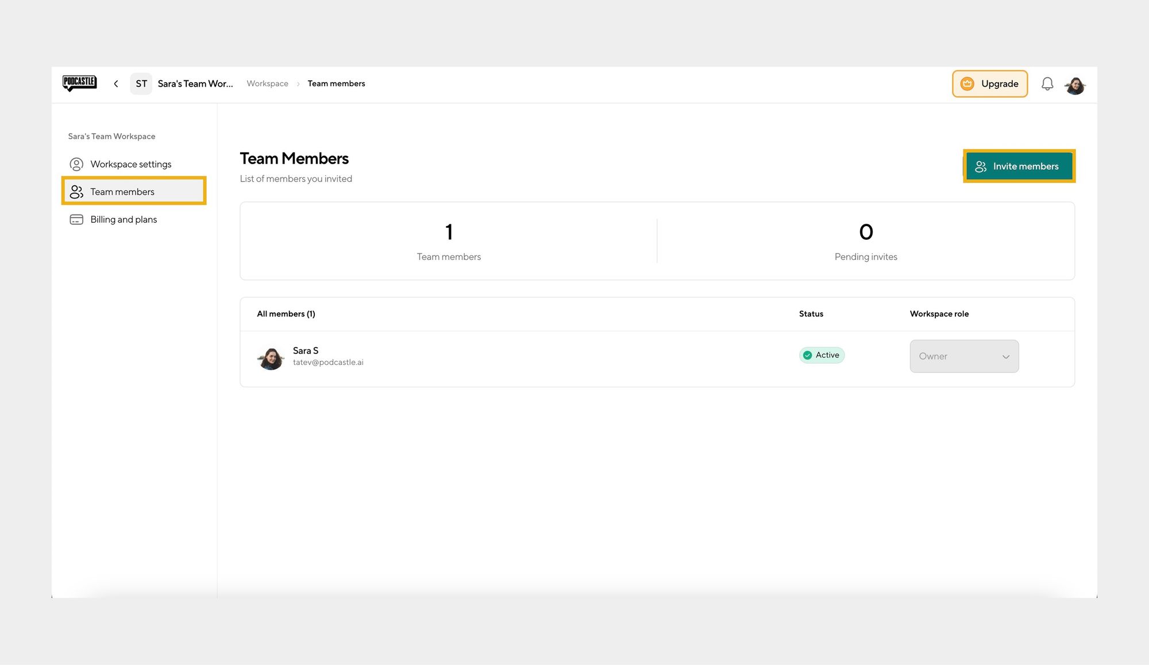Click the ST workspace avatar badge
1149x665 pixels.
141,84
